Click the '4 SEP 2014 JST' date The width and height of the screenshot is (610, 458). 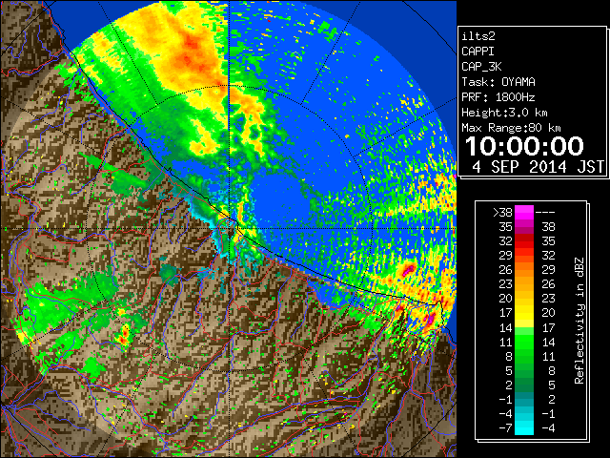pos(539,167)
